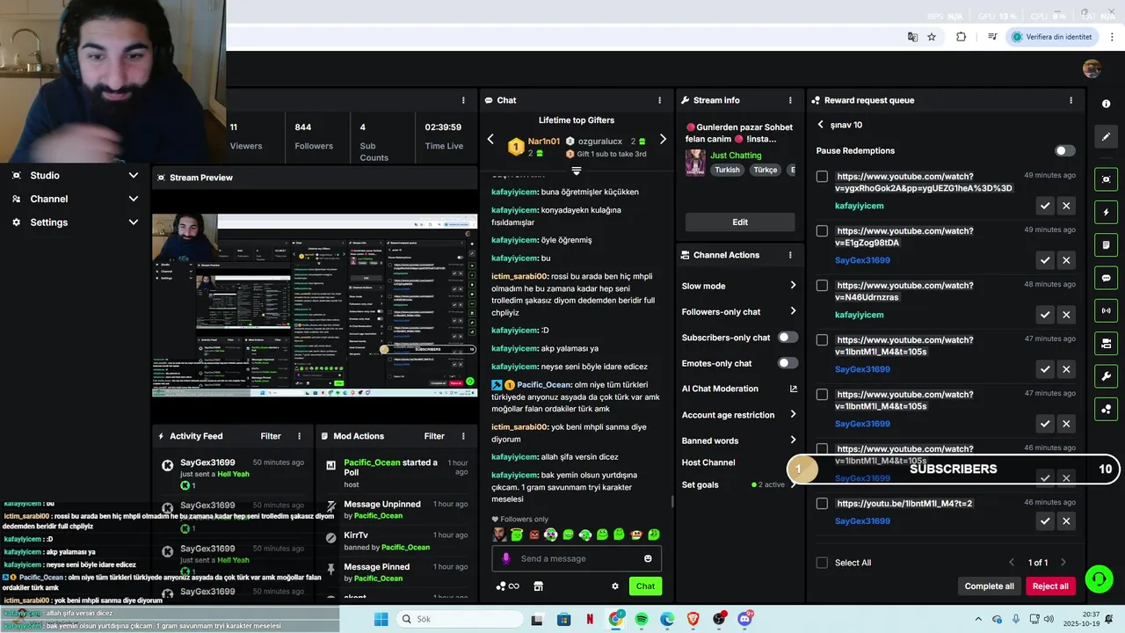Expand the Studio sidebar section
This screenshot has height=633, width=1125.
click(x=75, y=175)
